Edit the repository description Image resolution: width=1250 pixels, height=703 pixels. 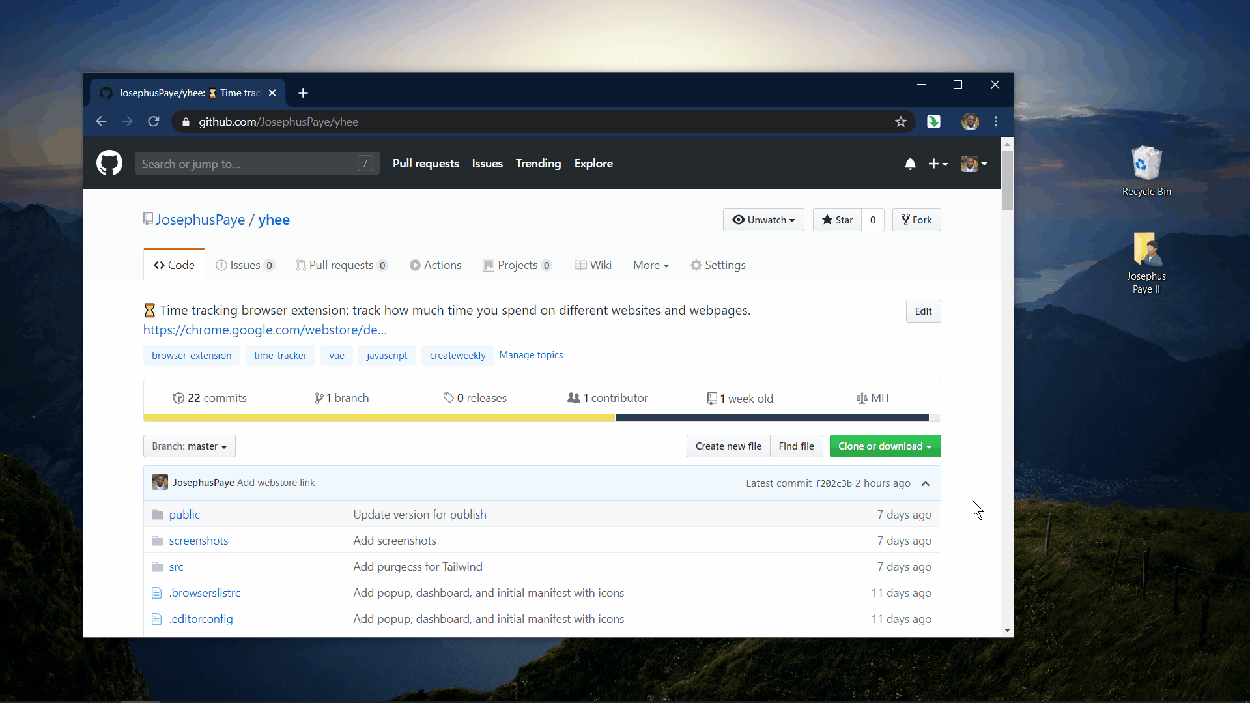(x=923, y=311)
